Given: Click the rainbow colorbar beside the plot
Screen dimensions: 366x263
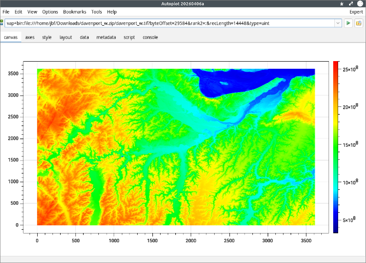Looking at the screenshot, I should (x=335, y=147).
